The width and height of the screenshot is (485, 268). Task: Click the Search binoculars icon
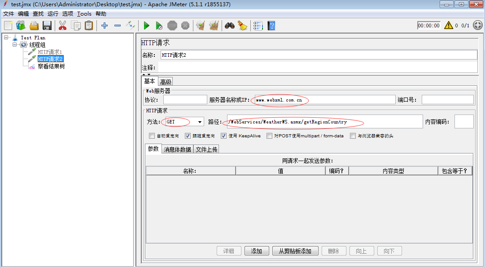coord(230,26)
